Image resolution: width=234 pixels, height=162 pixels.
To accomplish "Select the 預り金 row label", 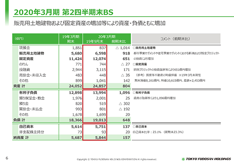I will 24,104.
